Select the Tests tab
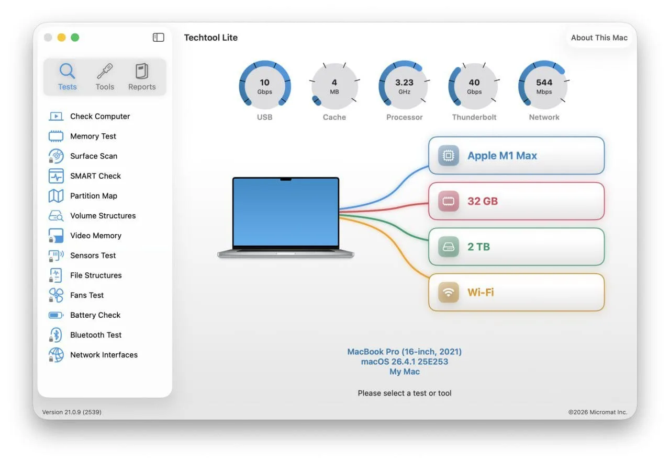Viewport: 670px width, 463px height. (x=67, y=77)
